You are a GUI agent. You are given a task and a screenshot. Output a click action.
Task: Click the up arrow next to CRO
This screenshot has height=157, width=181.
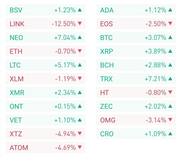tap(170, 134)
